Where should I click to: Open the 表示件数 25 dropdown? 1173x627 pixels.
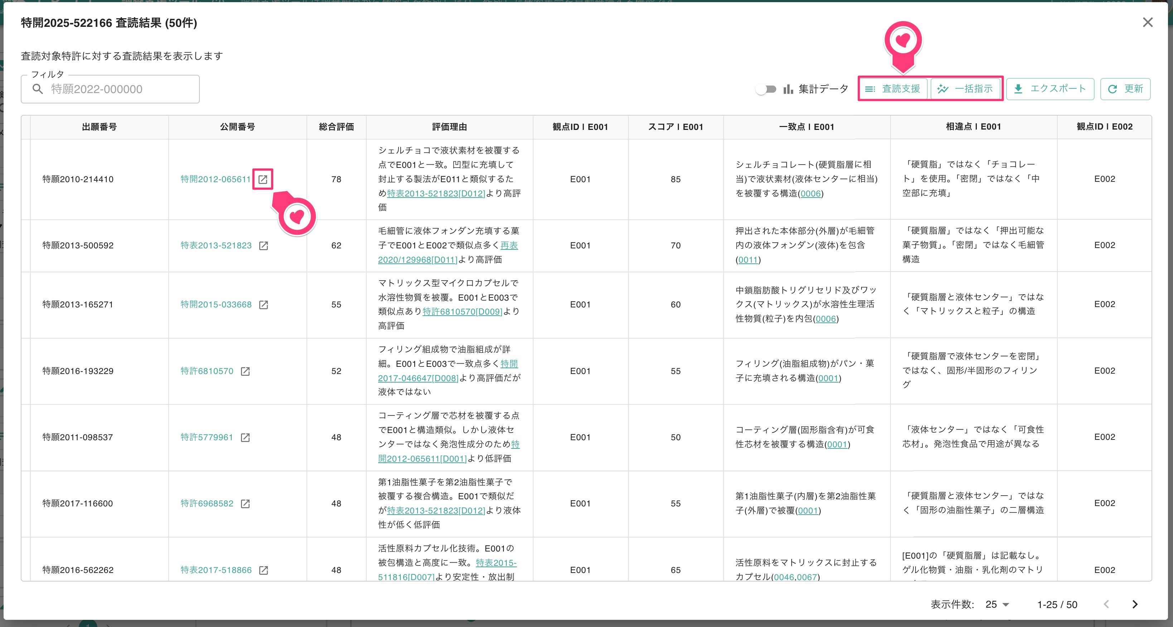998,604
